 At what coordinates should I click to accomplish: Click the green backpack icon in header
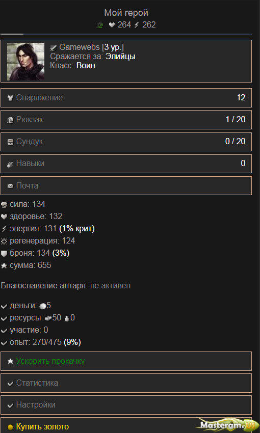tap(100, 25)
